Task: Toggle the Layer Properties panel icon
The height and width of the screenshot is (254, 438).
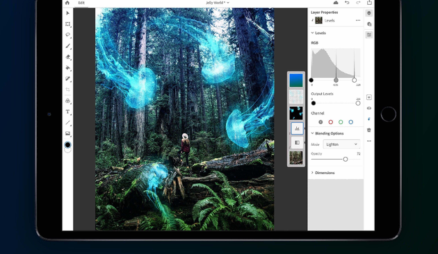Action: (x=369, y=35)
